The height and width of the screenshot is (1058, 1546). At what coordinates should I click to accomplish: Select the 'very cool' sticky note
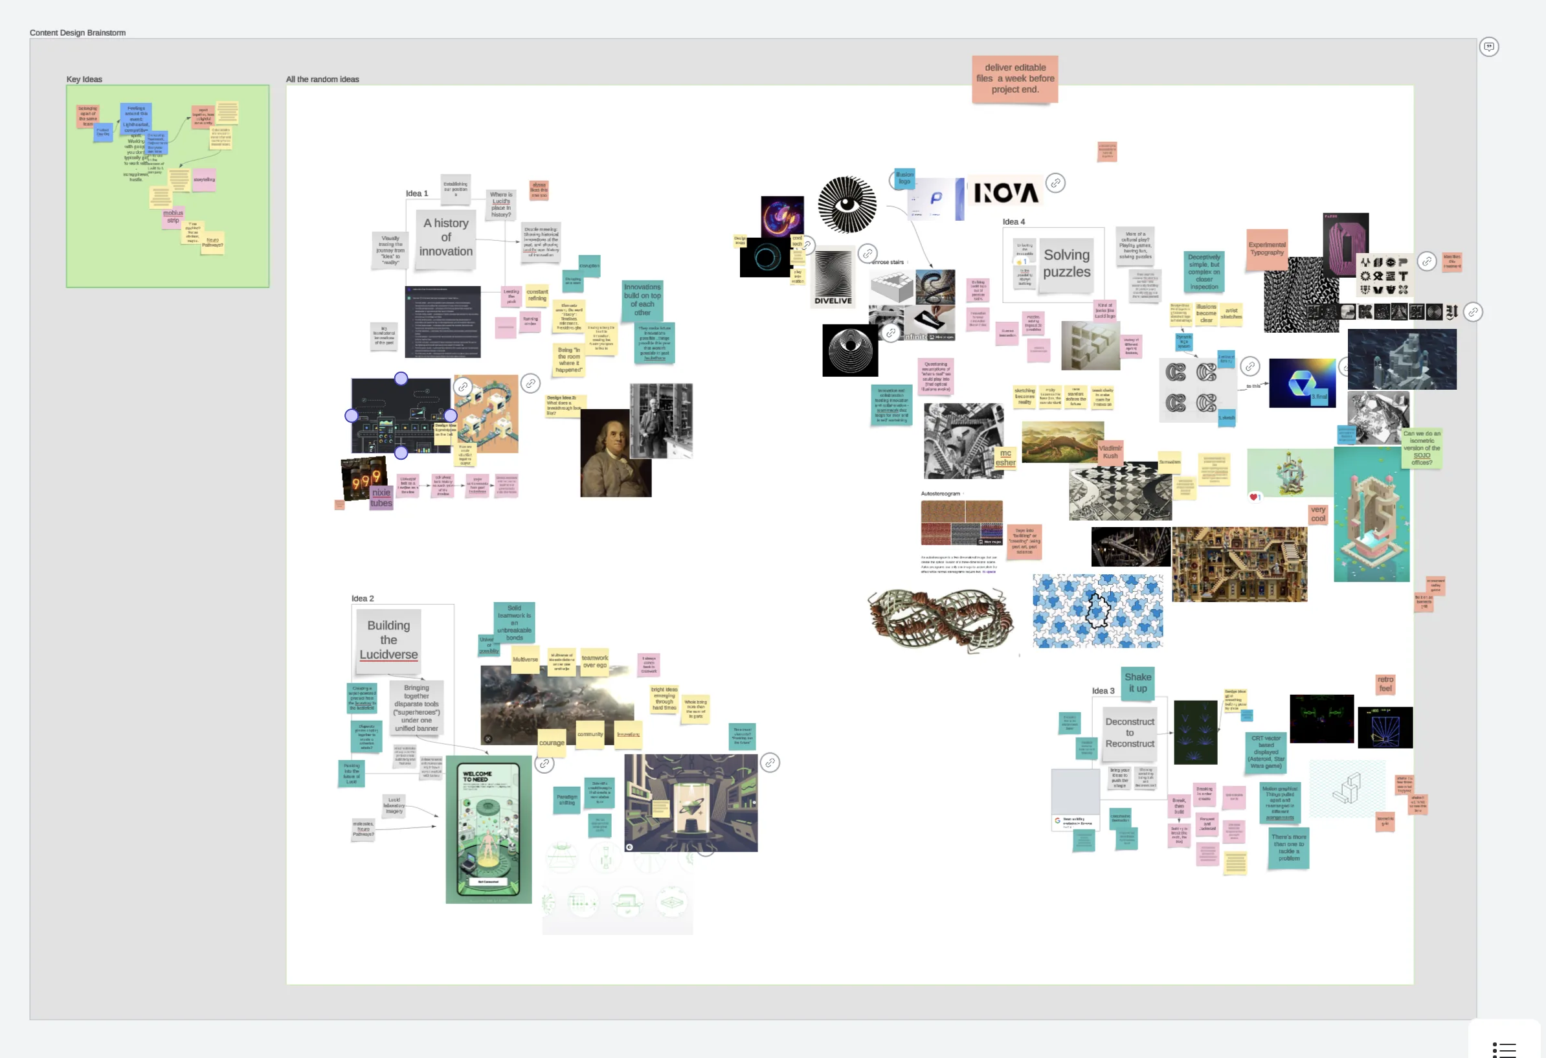[x=1318, y=514]
